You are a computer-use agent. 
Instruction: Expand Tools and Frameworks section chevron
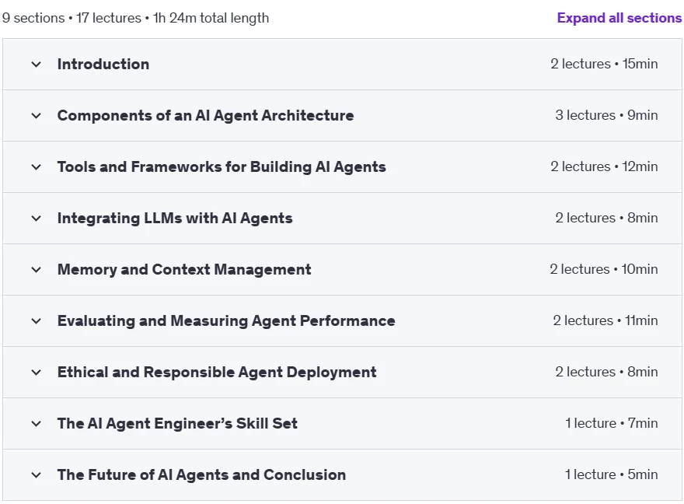37,167
